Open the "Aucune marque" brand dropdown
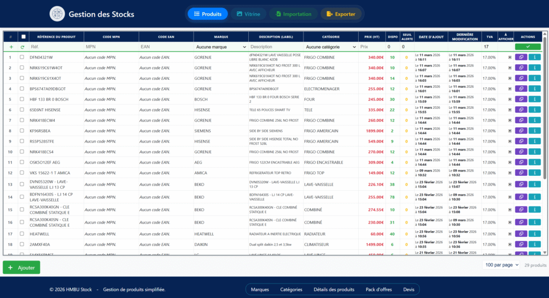Viewport: 549px width, 298px height. (x=220, y=47)
